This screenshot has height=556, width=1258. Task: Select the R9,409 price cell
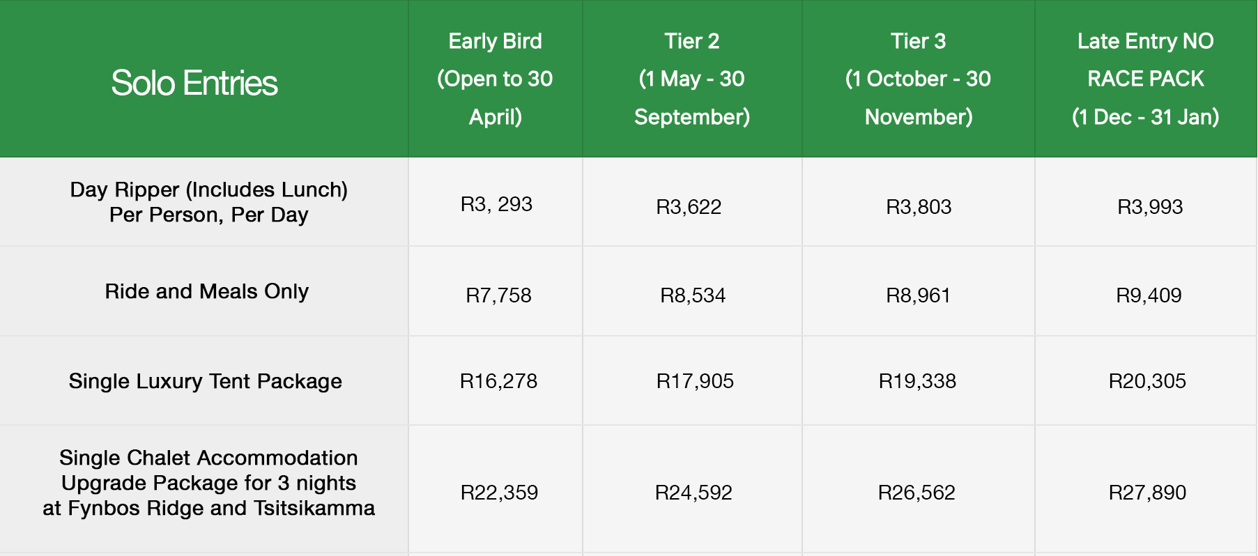pyautogui.click(x=1149, y=295)
